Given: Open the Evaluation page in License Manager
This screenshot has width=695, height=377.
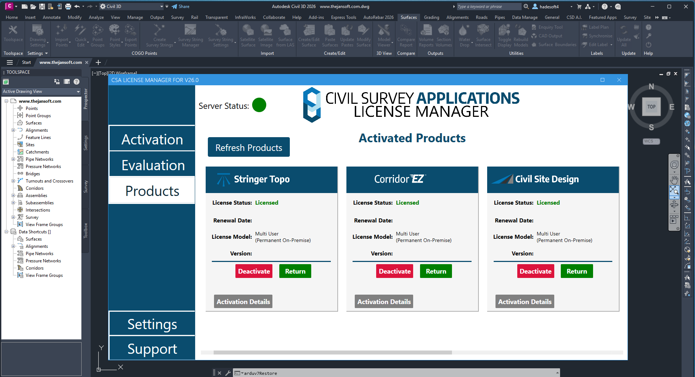Looking at the screenshot, I should tap(152, 165).
